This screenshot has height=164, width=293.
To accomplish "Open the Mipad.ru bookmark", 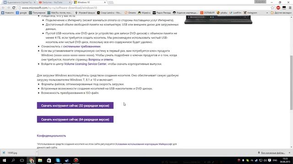I will (144, 13).
